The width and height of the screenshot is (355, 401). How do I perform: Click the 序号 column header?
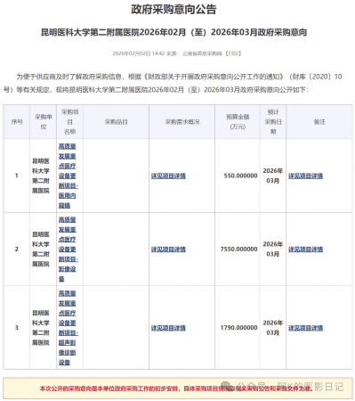(x=17, y=122)
